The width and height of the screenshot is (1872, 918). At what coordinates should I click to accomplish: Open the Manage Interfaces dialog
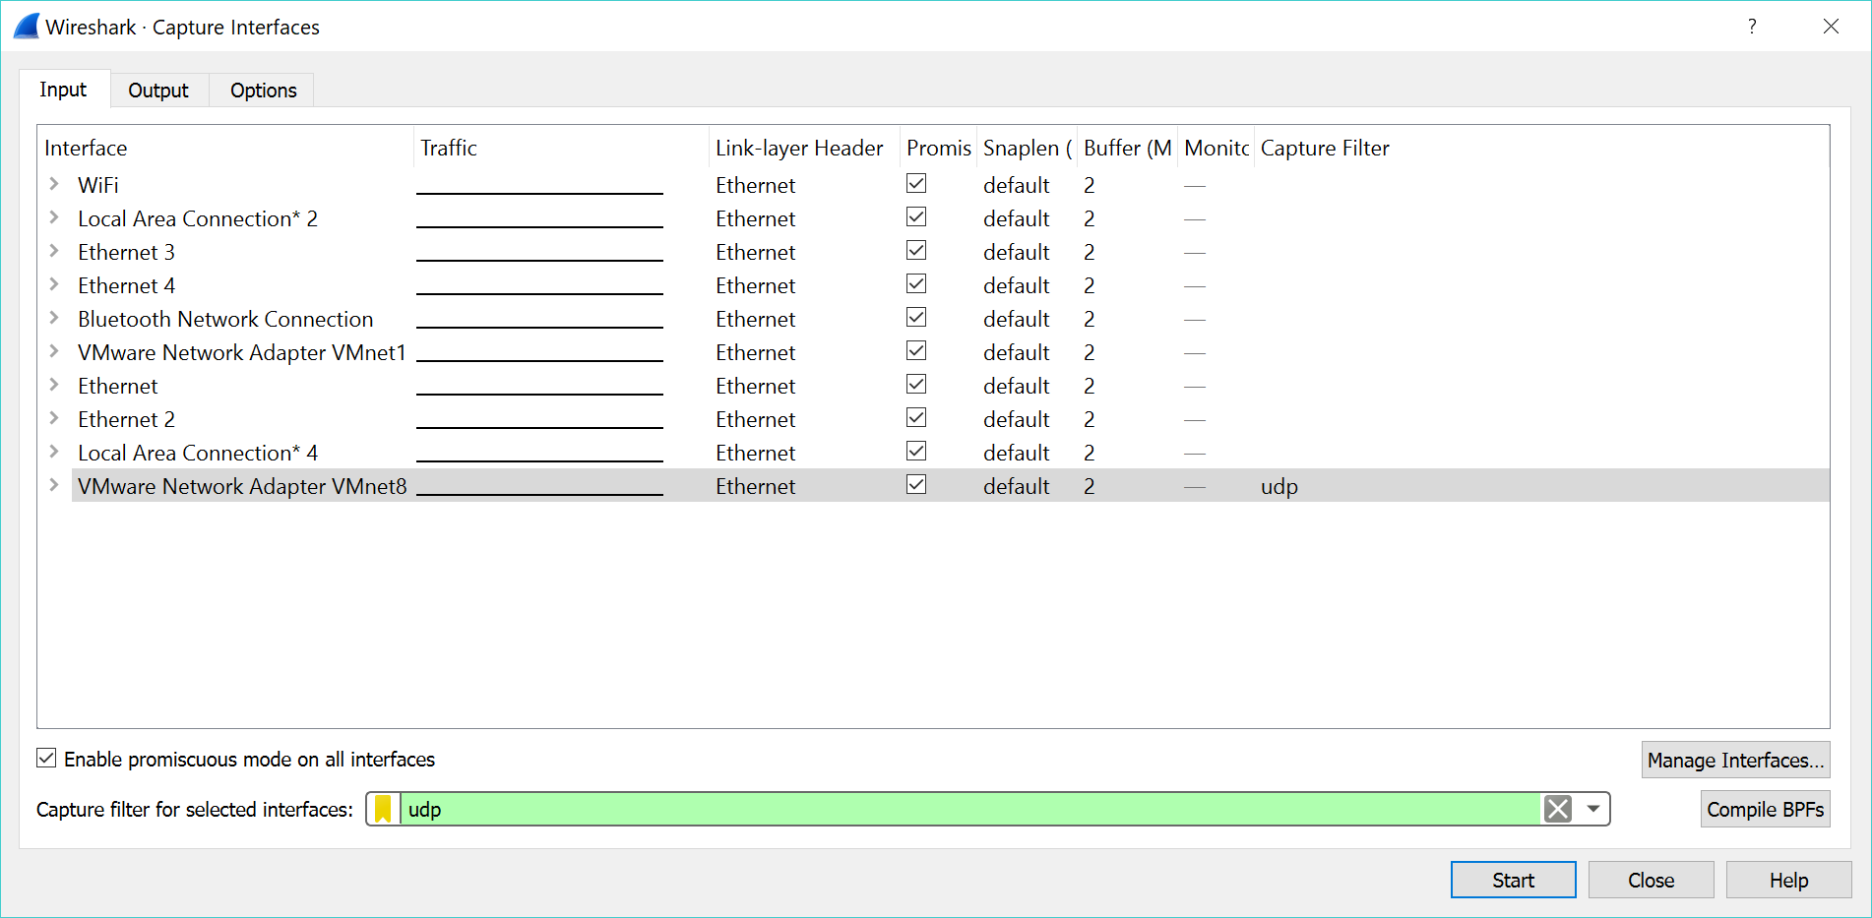[x=1735, y=760]
